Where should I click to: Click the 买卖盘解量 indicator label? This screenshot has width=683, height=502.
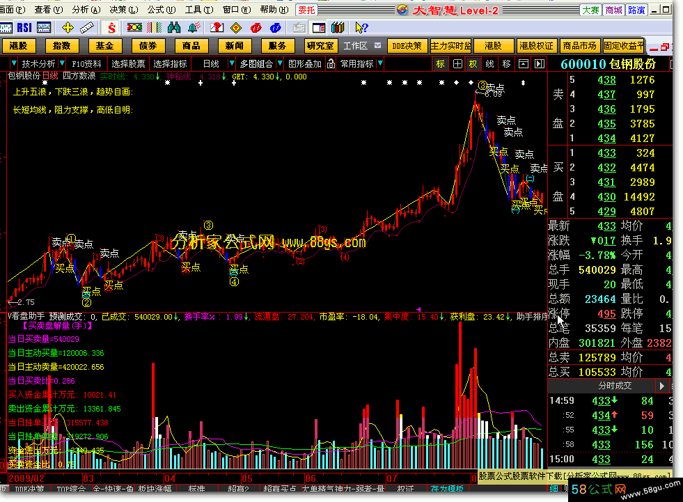click(x=57, y=326)
